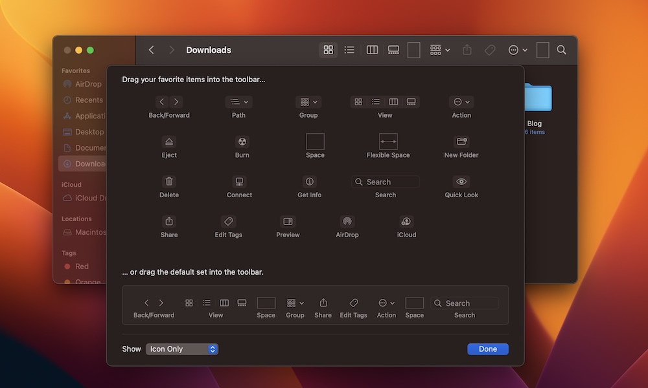Select Downloads in Finder sidebar
Image resolution: width=648 pixels, height=388 pixels.
coord(82,164)
